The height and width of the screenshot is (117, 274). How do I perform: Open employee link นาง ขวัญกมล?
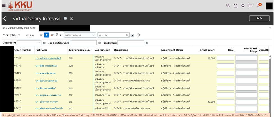pyautogui.click(x=48, y=58)
